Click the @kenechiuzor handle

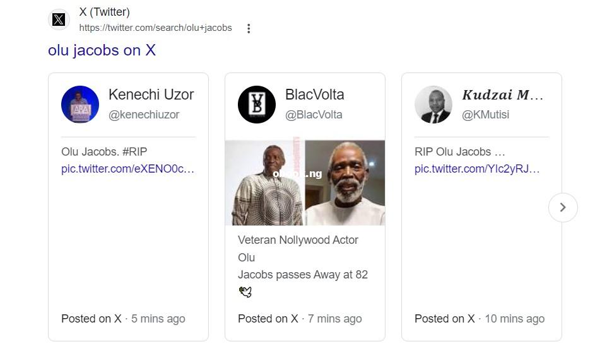[x=144, y=115]
